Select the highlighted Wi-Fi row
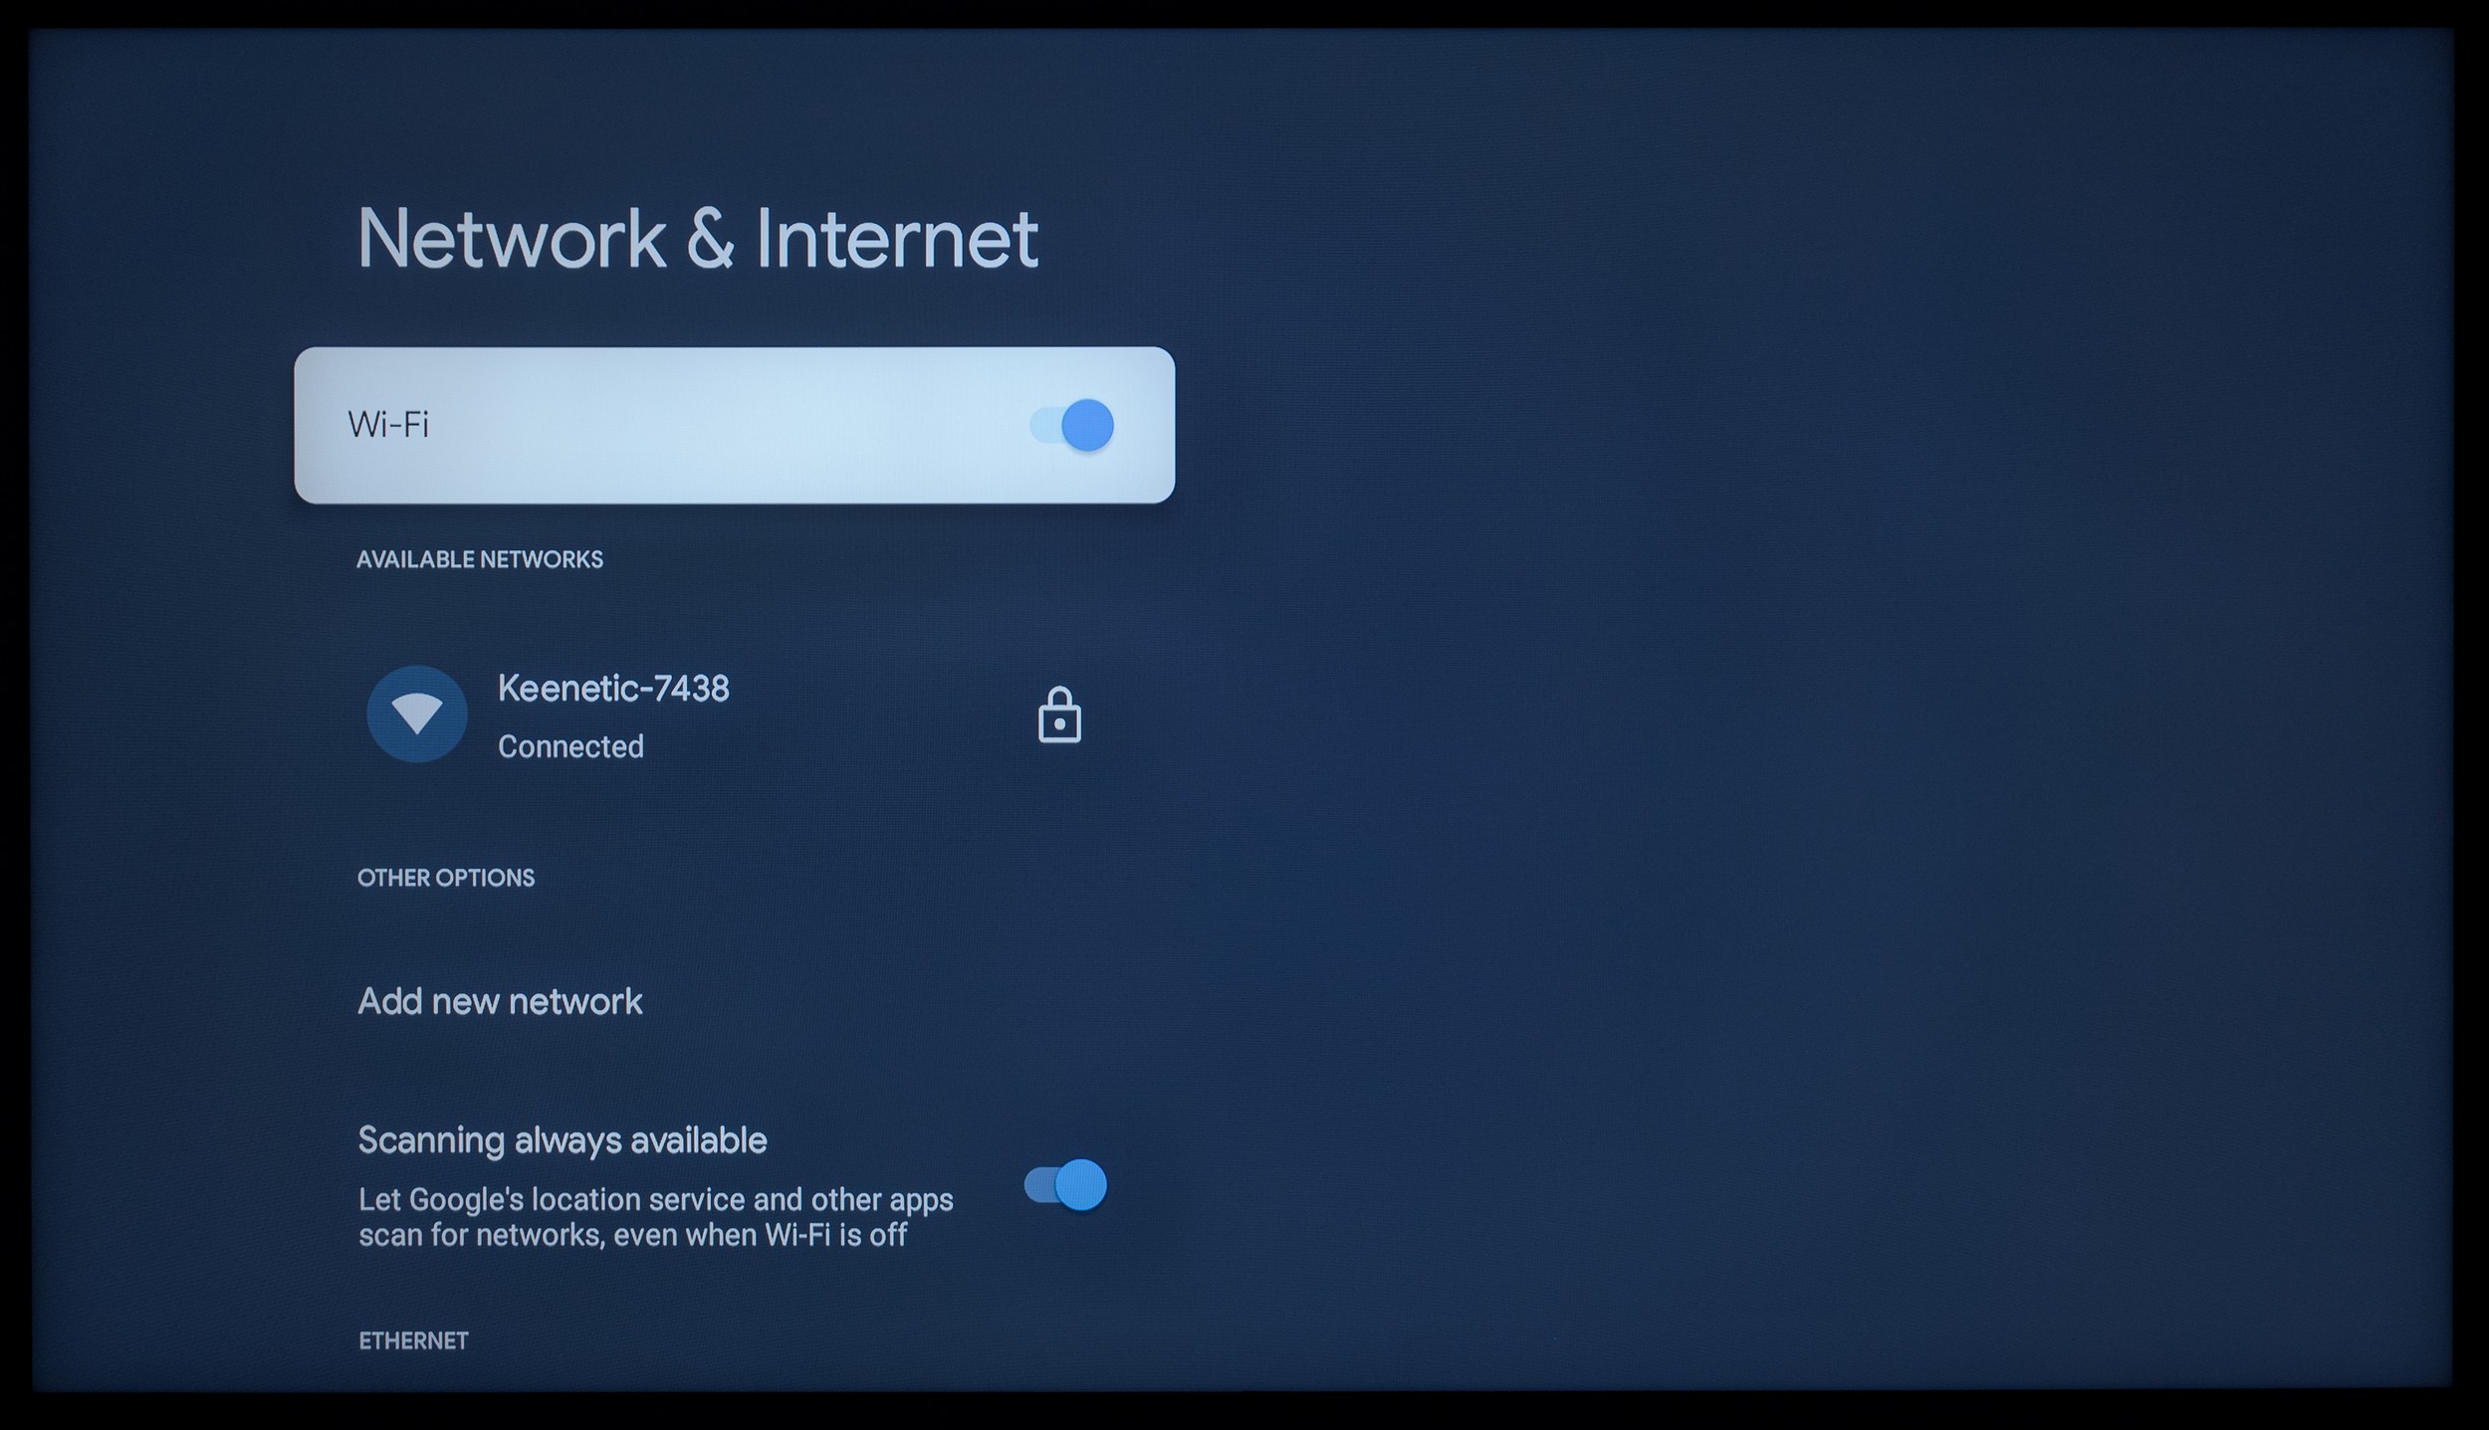The width and height of the screenshot is (2489, 1430). [x=735, y=425]
